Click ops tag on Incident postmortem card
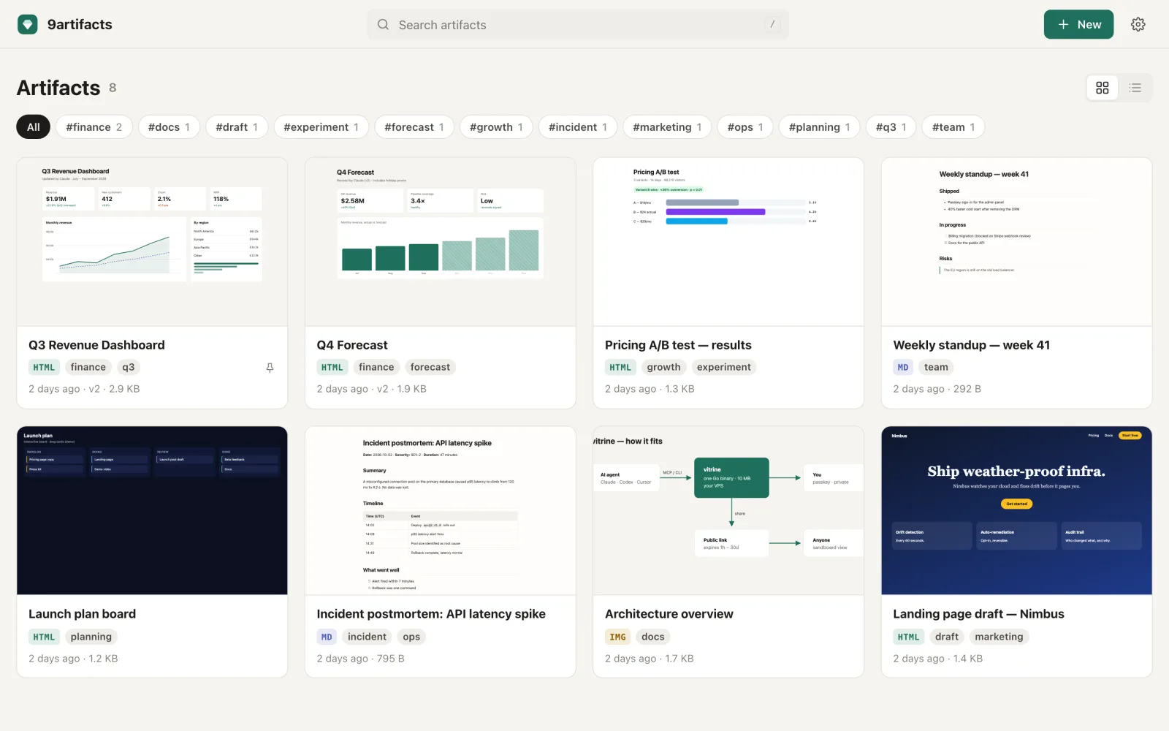This screenshot has width=1169, height=731. pos(411,637)
